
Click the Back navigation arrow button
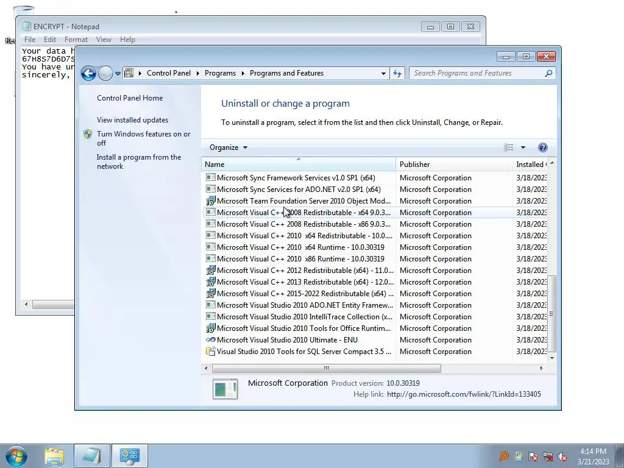tap(88, 73)
